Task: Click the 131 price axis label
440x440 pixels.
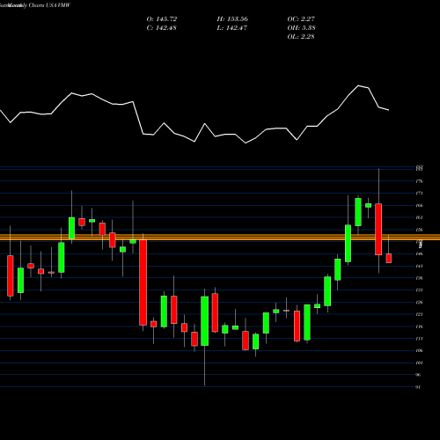Action: click(419, 290)
